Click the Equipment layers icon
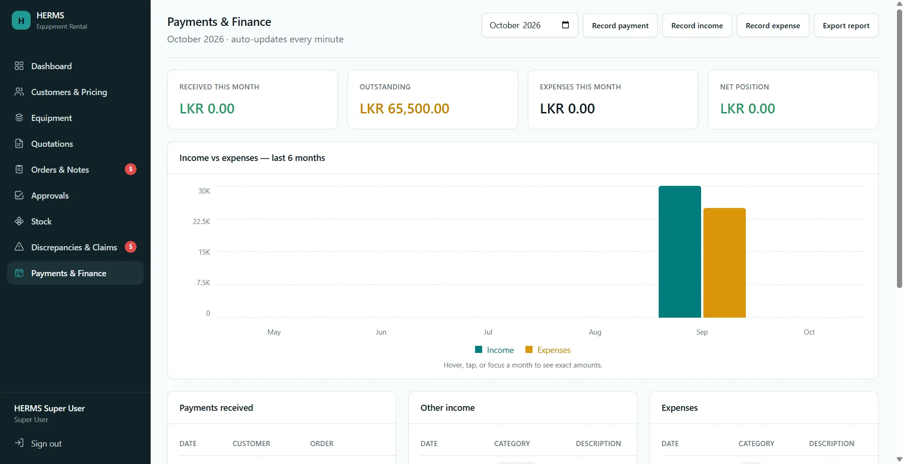 point(19,118)
